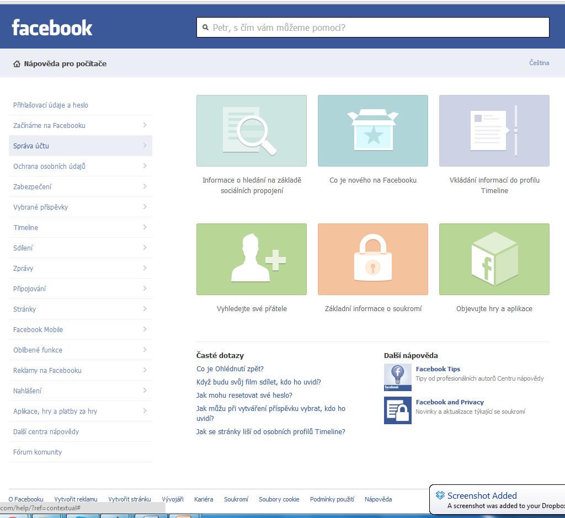Click Základní informace o soukromí caption
565x518 pixels.
(x=373, y=309)
